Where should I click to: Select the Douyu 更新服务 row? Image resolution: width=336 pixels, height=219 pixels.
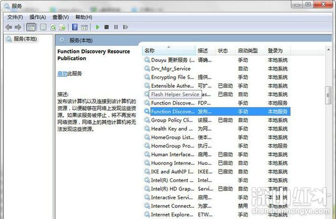click(217, 60)
